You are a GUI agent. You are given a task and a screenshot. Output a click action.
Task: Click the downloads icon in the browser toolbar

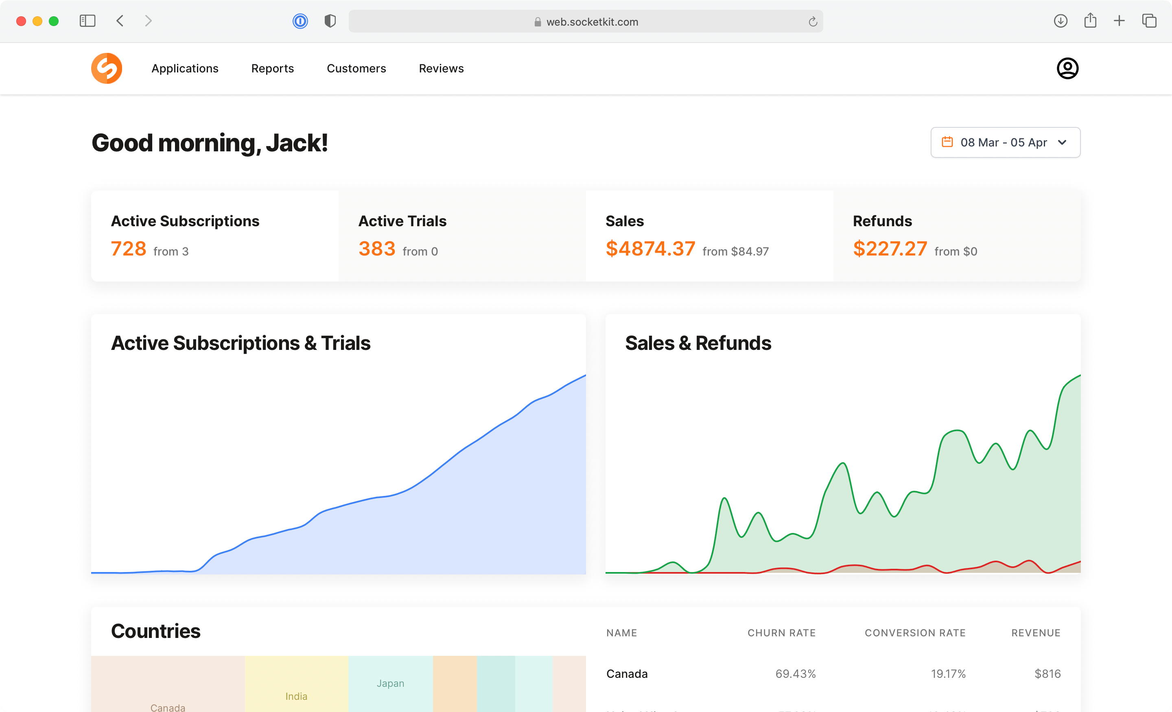pyautogui.click(x=1060, y=21)
